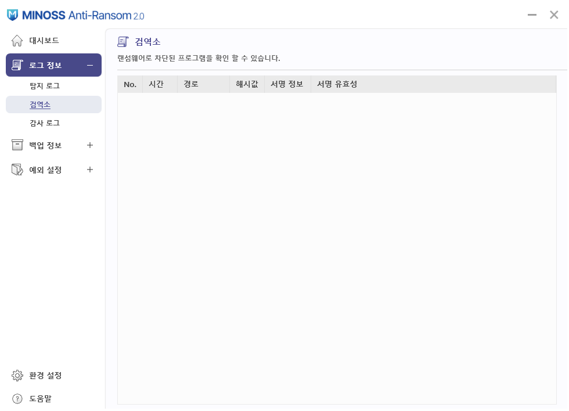Open the 도움말 help entry

point(40,399)
